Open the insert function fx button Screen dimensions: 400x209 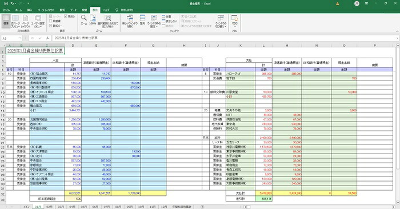[x=47, y=38]
